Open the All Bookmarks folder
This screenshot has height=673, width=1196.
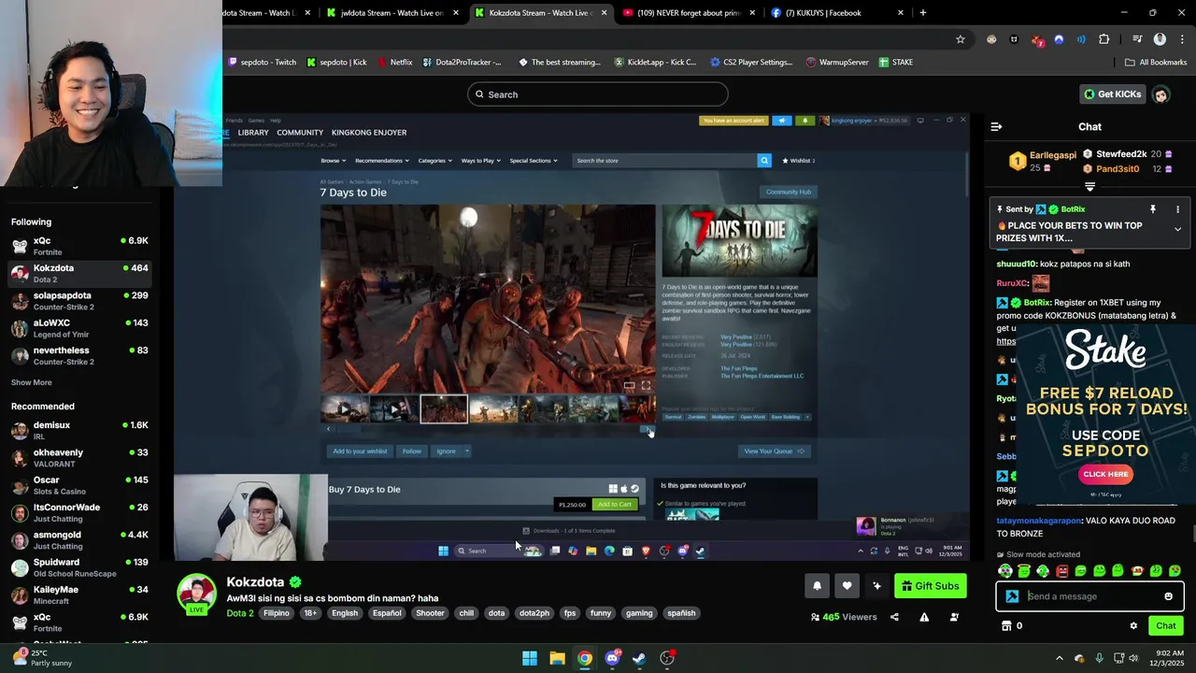pos(1156,63)
